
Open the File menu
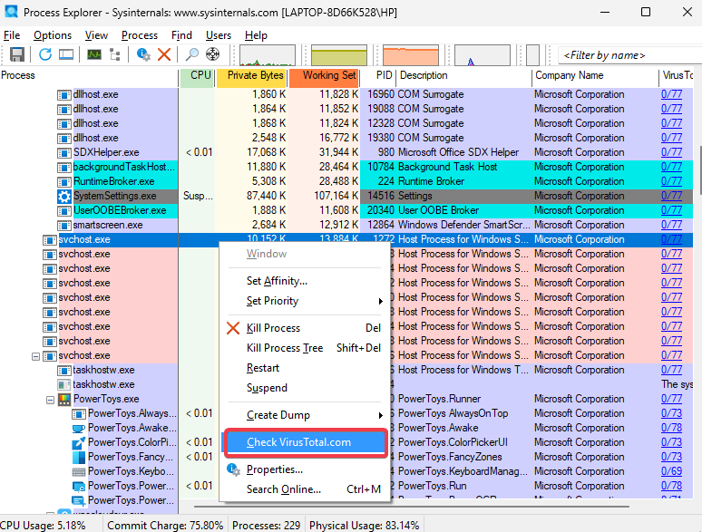[x=12, y=35]
